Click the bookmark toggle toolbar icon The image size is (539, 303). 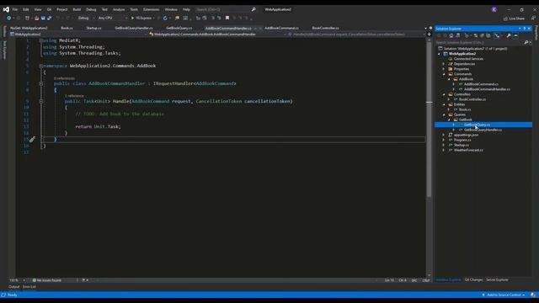click(x=227, y=18)
